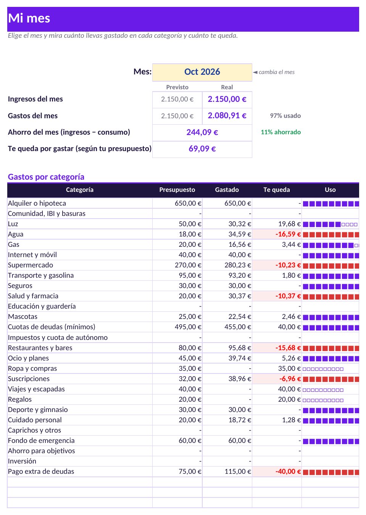366x515 pixels.
Task: Select the 'Internet y móvil' category
Action: pyautogui.click(x=80, y=255)
